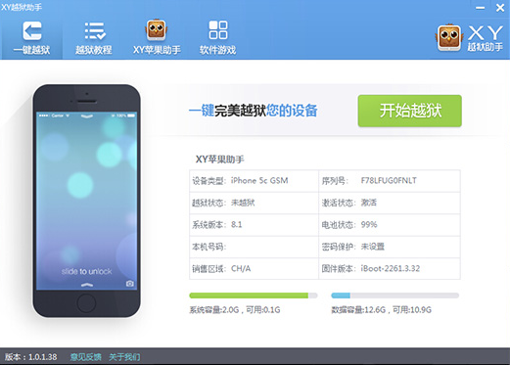Minimize the XY越狱助手 window
Viewport: 510px width, 365px height.
pos(480,8)
